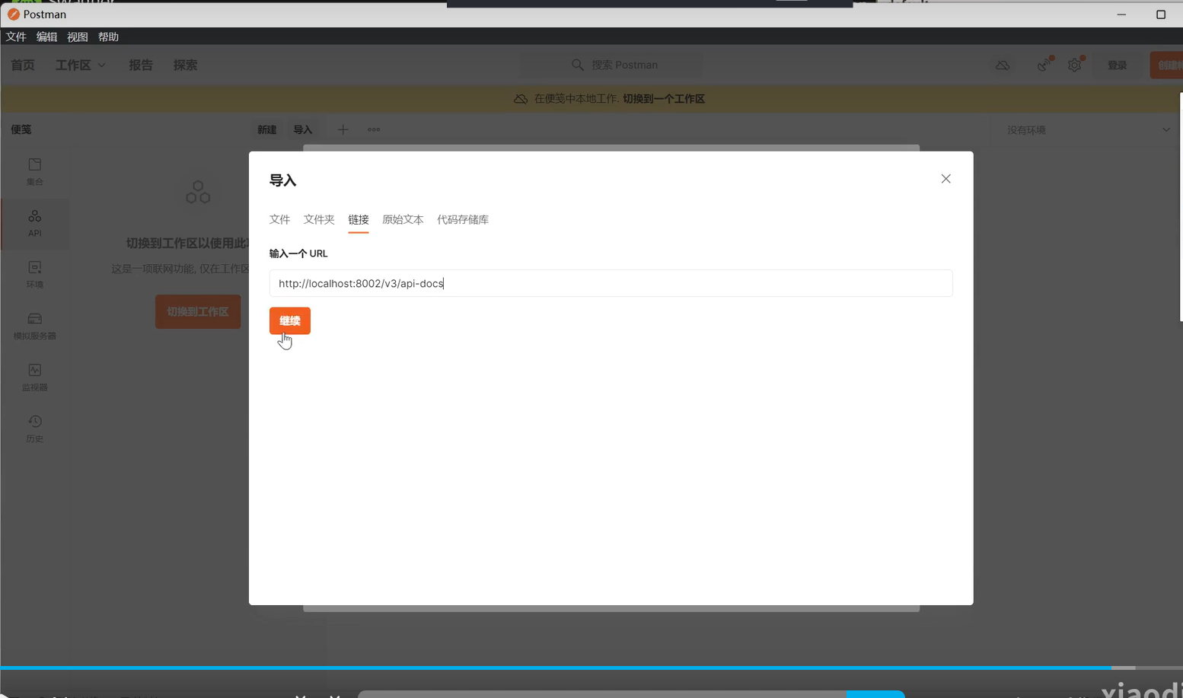Open the 环境 sidebar icon

(35, 275)
